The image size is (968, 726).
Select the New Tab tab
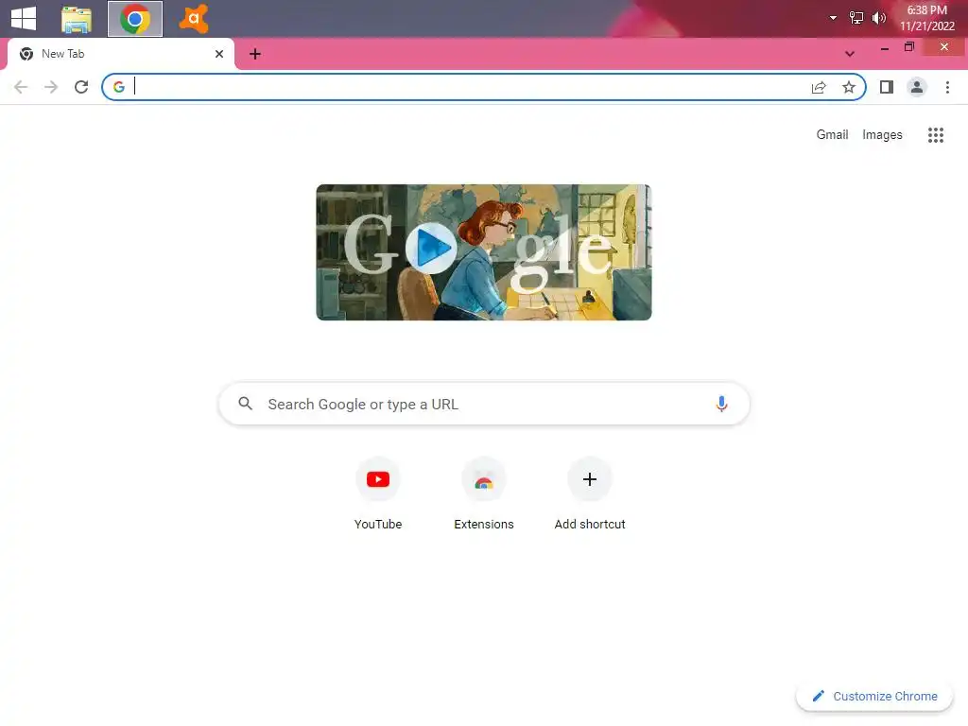(x=121, y=54)
